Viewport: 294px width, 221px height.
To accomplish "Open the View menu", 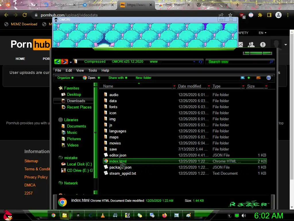I will tap(80, 70).
